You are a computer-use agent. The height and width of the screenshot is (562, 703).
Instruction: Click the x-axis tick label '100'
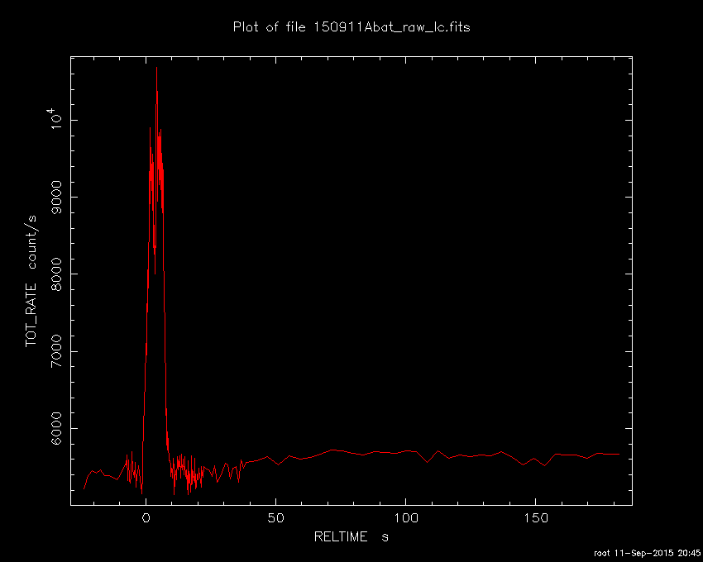(x=406, y=518)
